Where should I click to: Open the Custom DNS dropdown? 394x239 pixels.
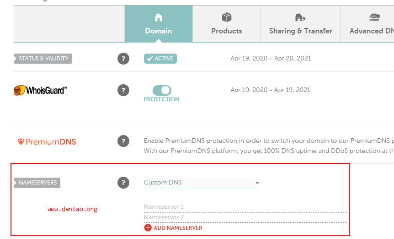tap(202, 183)
